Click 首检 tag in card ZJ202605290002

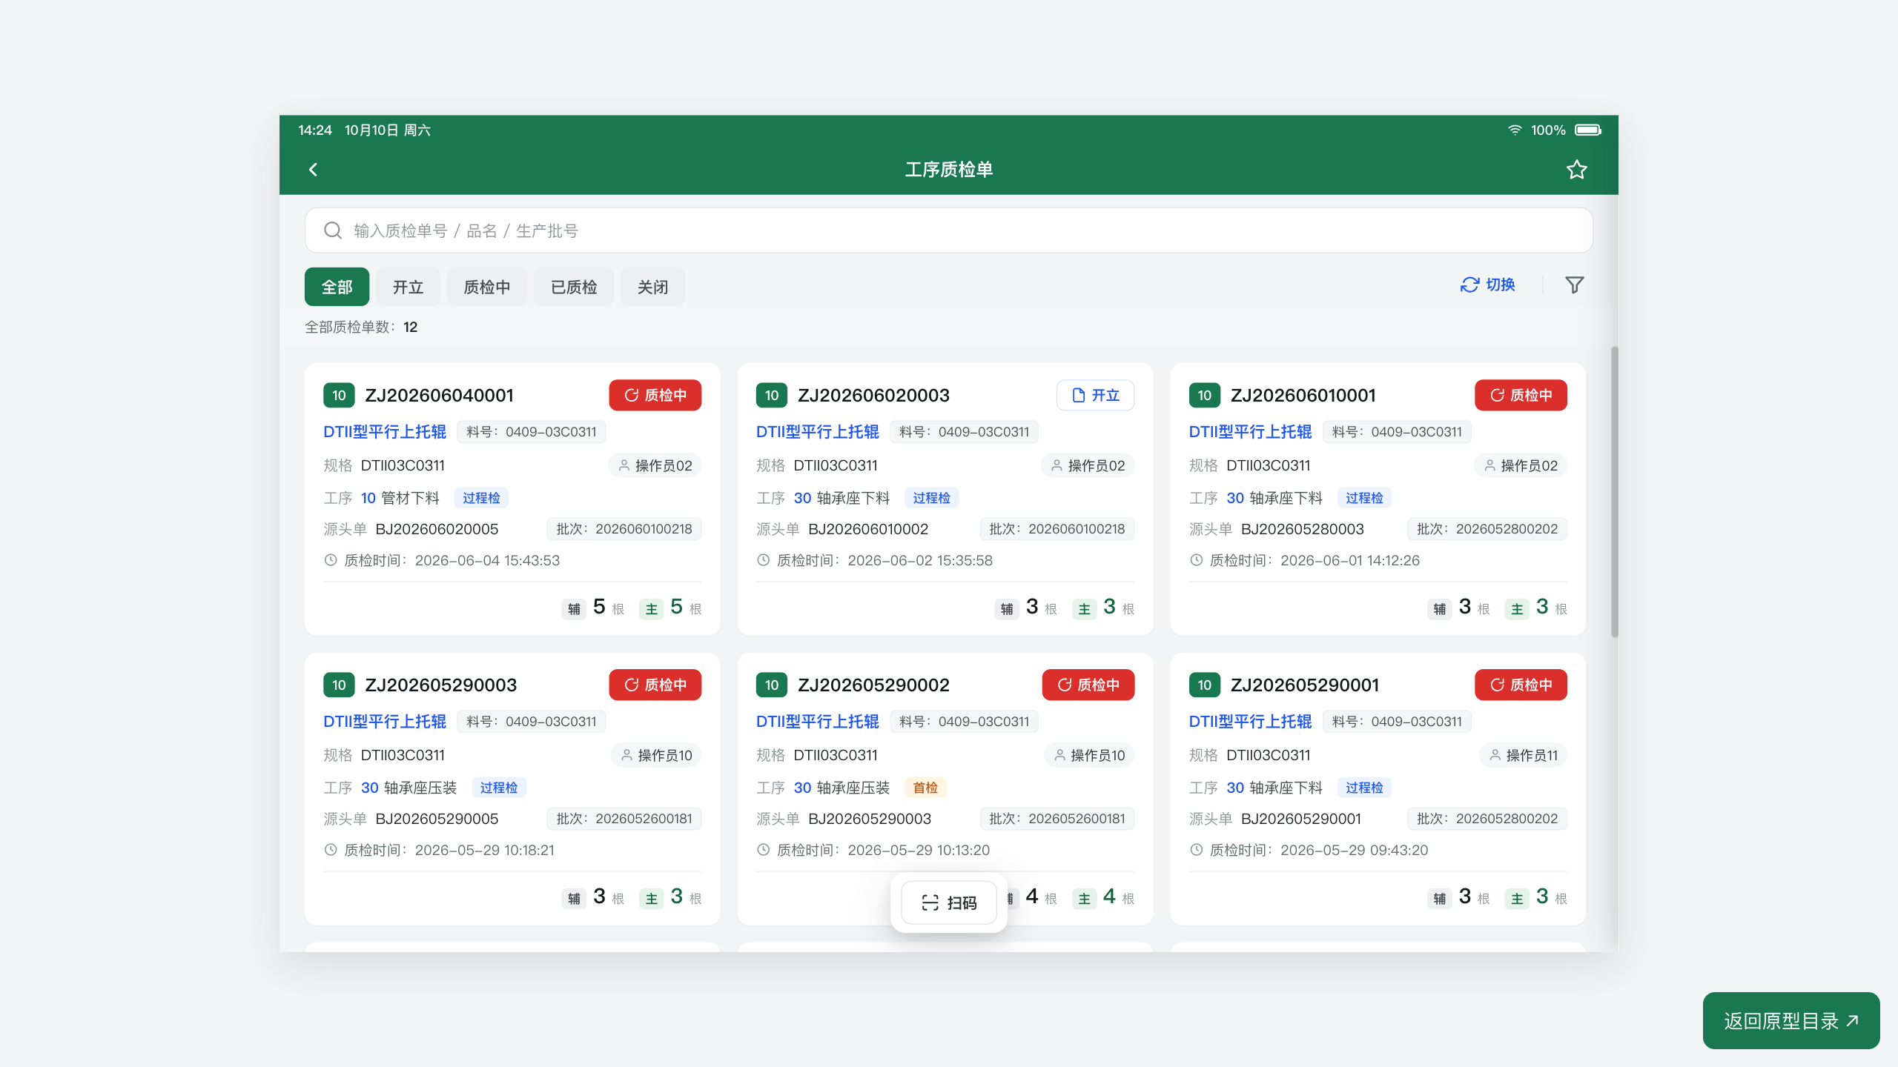(x=925, y=788)
